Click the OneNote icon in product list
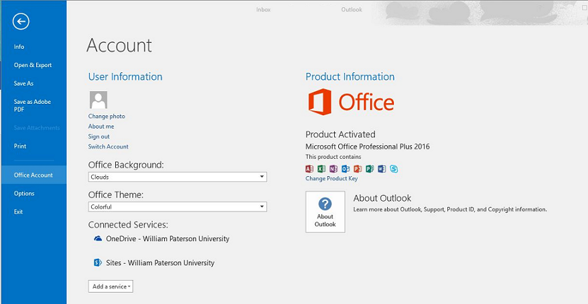Image resolution: width=588 pixels, height=304 pixels. [x=334, y=169]
